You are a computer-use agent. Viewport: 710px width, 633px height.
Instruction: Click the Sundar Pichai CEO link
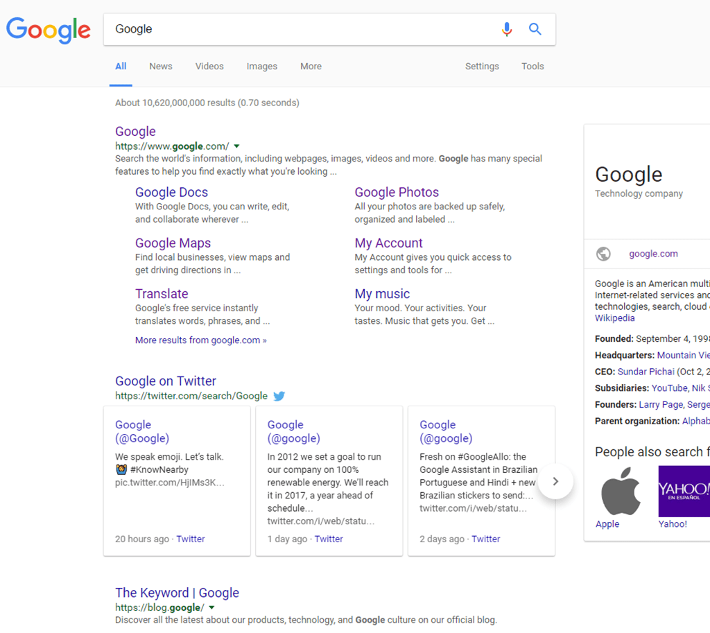(646, 372)
